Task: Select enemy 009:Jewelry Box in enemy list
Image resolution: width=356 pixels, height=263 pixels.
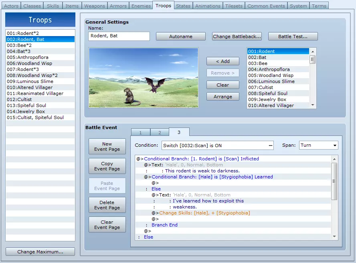Action: point(278,99)
